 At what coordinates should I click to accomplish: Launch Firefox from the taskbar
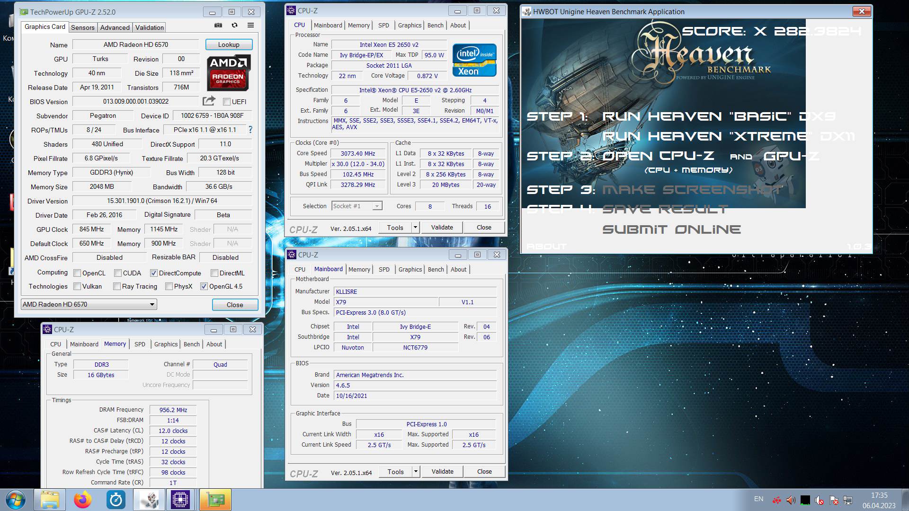(83, 500)
